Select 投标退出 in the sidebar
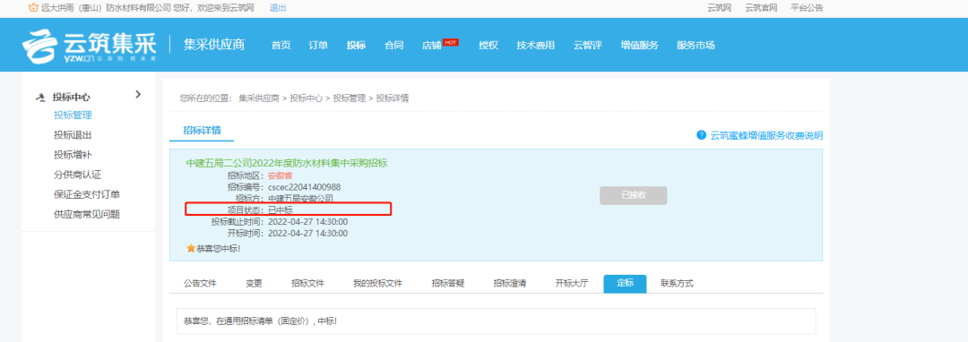 [73, 135]
